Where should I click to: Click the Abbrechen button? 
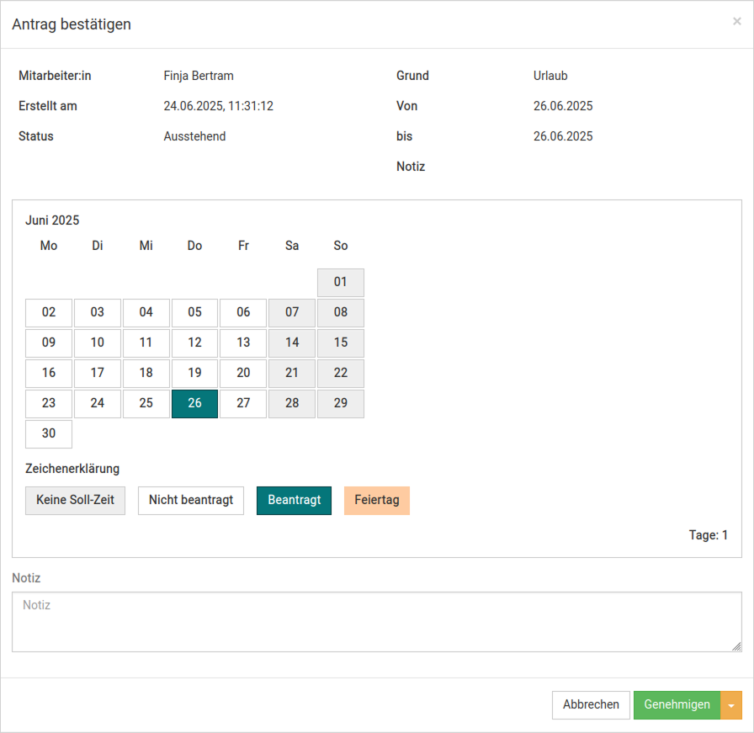coord(591,705)
